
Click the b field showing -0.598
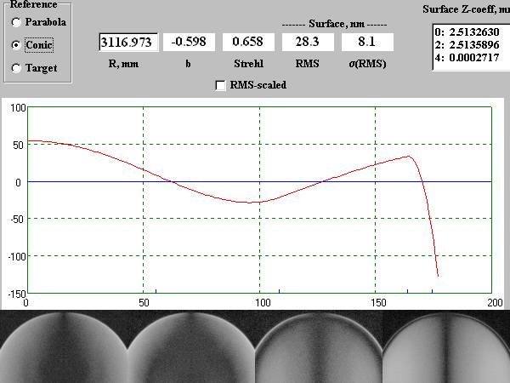189,42
